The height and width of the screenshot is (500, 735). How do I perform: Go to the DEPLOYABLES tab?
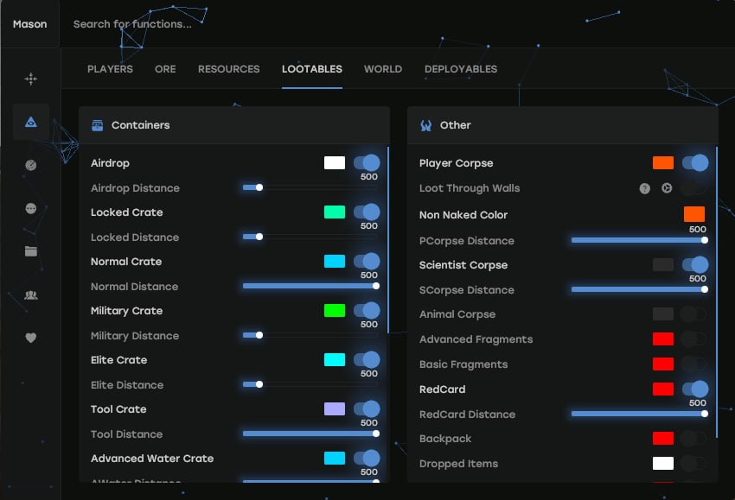click(x=460, y=69)
